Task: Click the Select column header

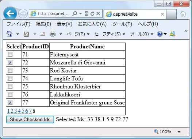Action: (14, 47)
